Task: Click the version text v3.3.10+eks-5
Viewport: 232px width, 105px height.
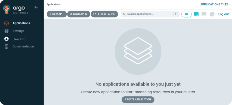Action: click(x=20, y=13)
